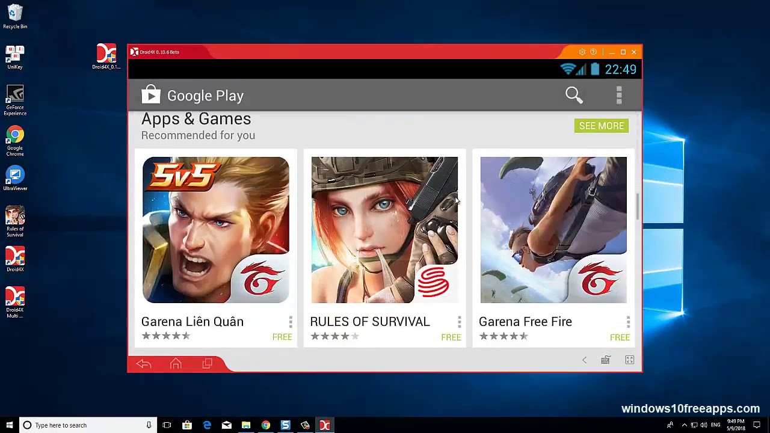This screenshot has height=433, width=770.
Task: Open Garena Free Fire app thumbnail
Action: coord(553,230)
